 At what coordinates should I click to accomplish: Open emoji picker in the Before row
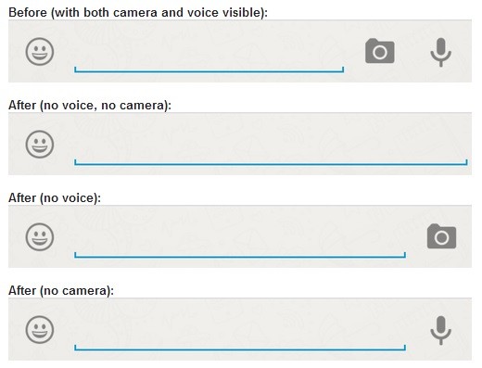pyautogui.click(x=40, y=52)
